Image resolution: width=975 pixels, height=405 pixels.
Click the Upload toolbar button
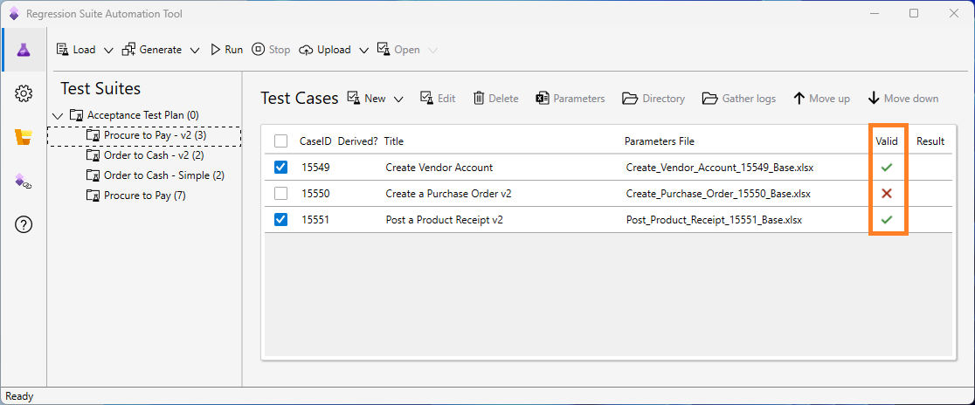tap(325, 50)
